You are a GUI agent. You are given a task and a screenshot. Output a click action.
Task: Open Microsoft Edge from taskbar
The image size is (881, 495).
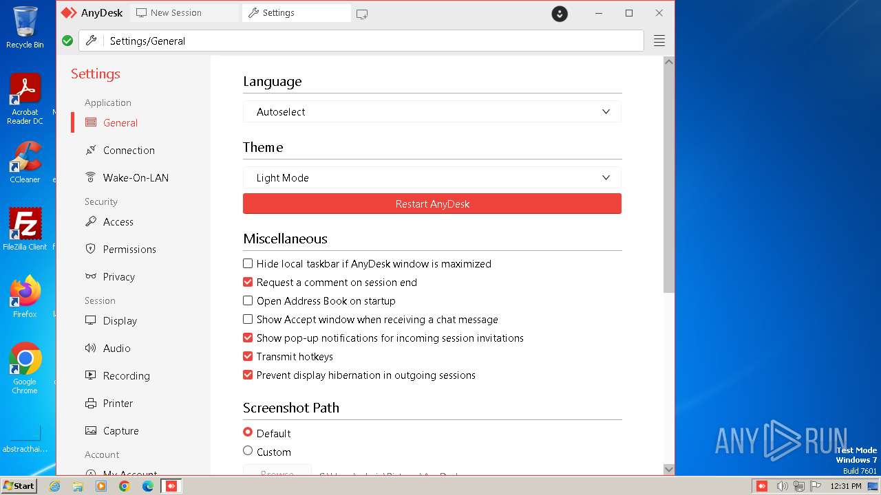click(147, 486)
